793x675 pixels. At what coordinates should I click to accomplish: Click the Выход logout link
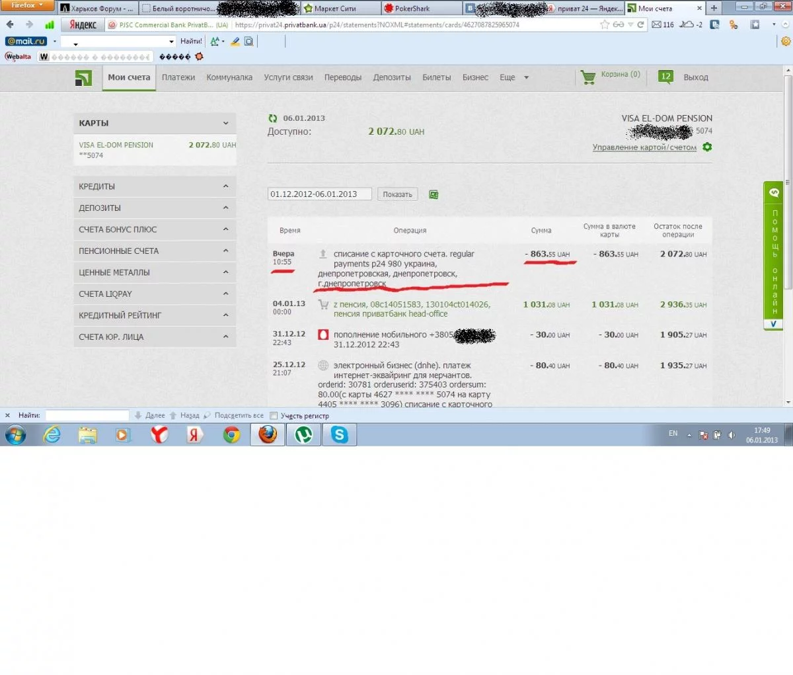(x=696, y=77)
